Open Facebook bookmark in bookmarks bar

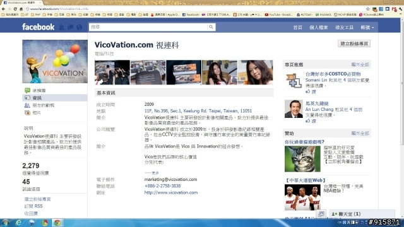[191, 15]
